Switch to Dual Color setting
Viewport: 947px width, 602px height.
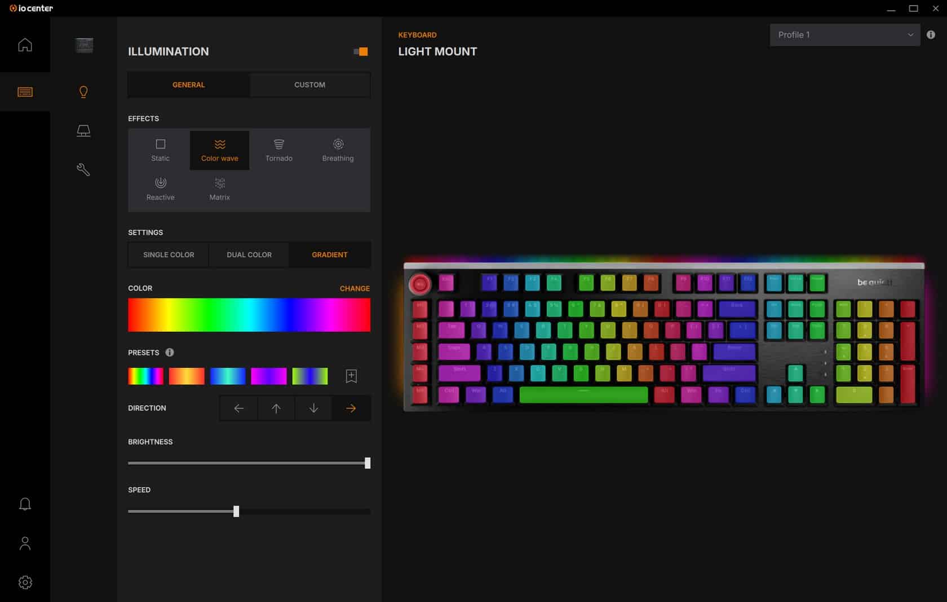coord(249,255)
